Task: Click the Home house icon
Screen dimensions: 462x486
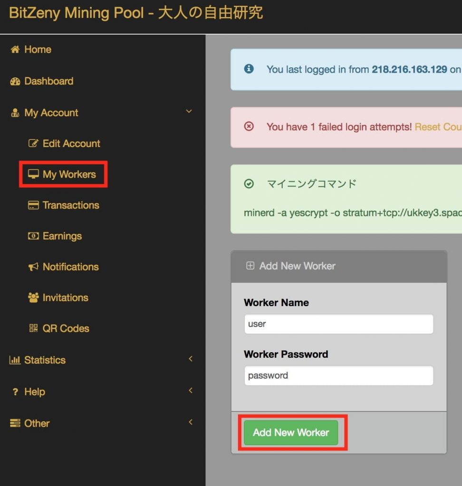Action: pos(15,49)
